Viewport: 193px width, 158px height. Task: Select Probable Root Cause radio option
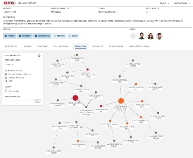(6, 74)
